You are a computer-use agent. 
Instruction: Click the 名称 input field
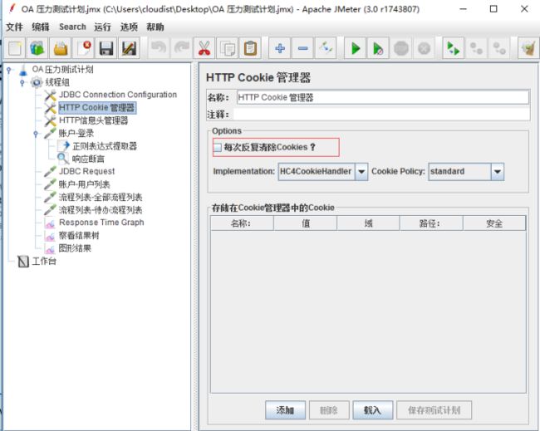(383, 97)
